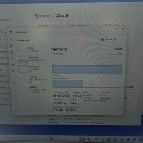This screenshot has height=143, width=143.
Task: Open Gaming in Settings sidebar
Action: pyautogui.click(x=3, y=87)
